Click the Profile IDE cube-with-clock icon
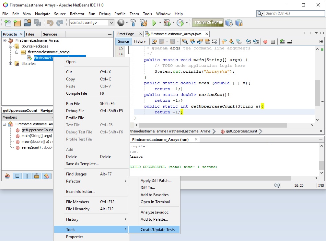 tap(229, 23)
